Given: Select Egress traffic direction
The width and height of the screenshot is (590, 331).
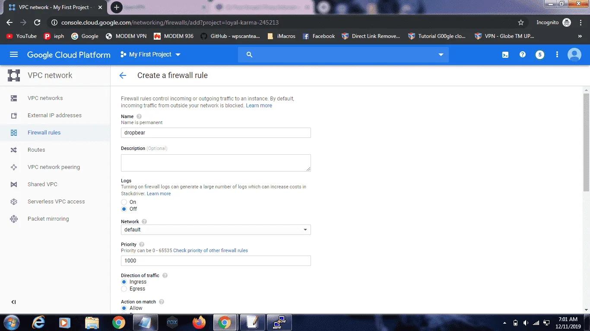Looking at the screenshot, I should click(x=124, y=289).
